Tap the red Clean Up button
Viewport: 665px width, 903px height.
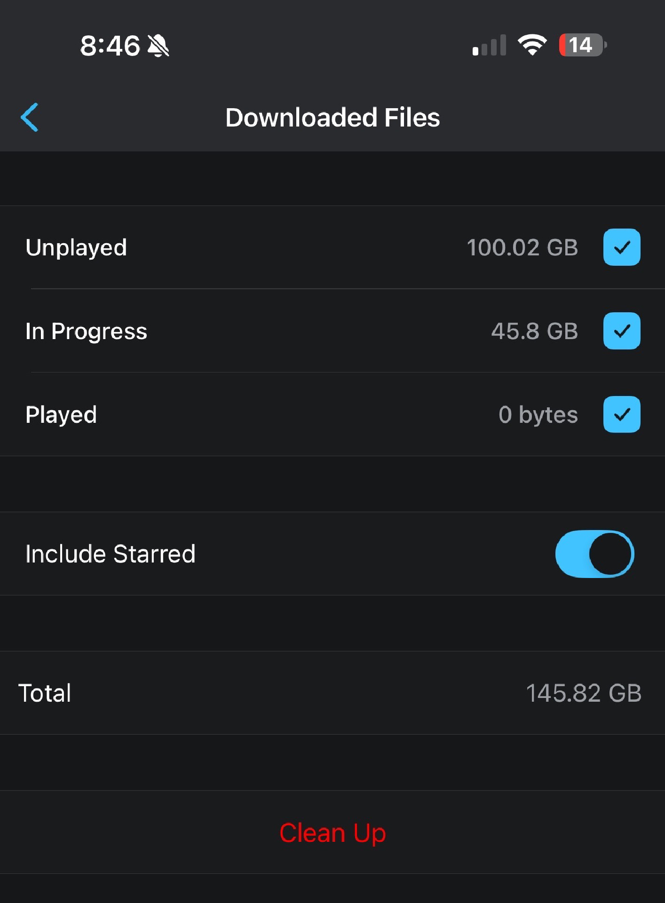pyautogui.click(x=332, y=832)
